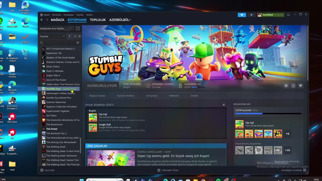Switch library to grid collections view icon
The height and width of the screenshot is (181, 322).
click(78, 28)
